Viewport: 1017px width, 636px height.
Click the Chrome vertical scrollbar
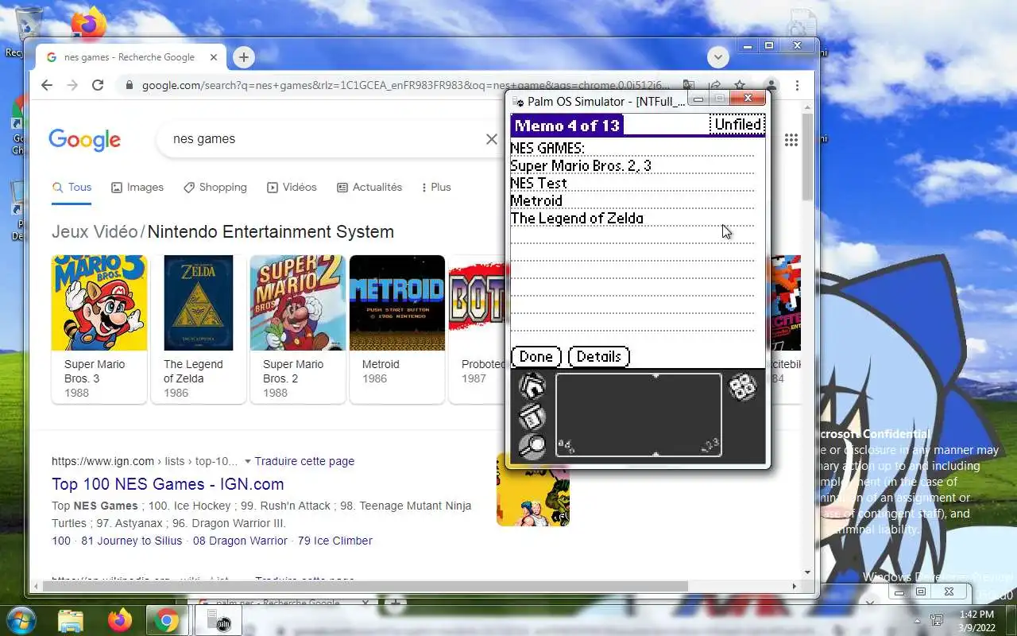pyautogui.click(x=807, y=157)
